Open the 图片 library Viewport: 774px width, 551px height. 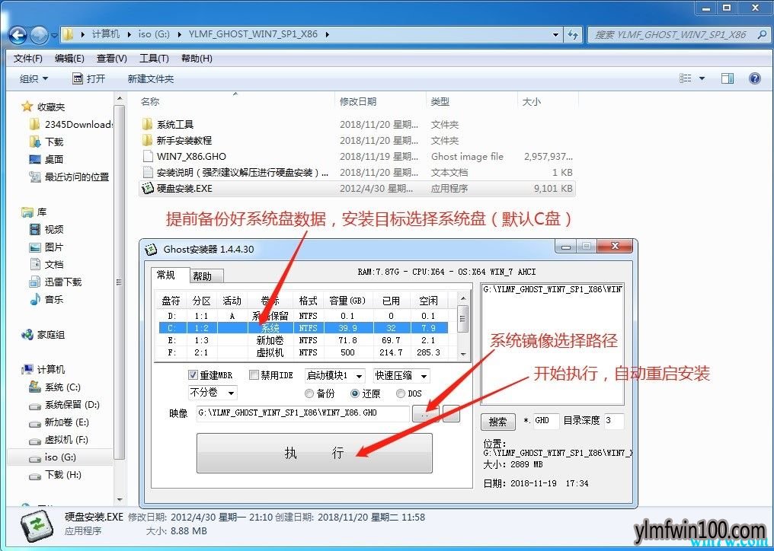(46, 247)
